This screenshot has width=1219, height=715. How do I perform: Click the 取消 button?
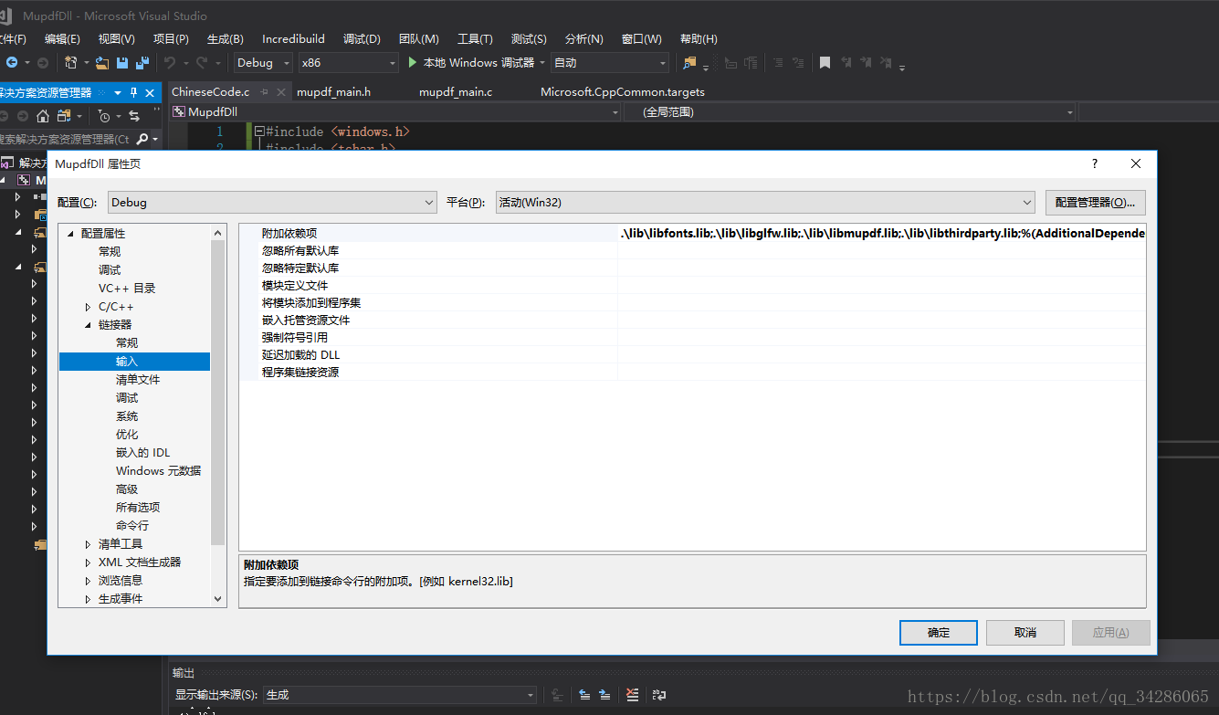click(1025, 633)
